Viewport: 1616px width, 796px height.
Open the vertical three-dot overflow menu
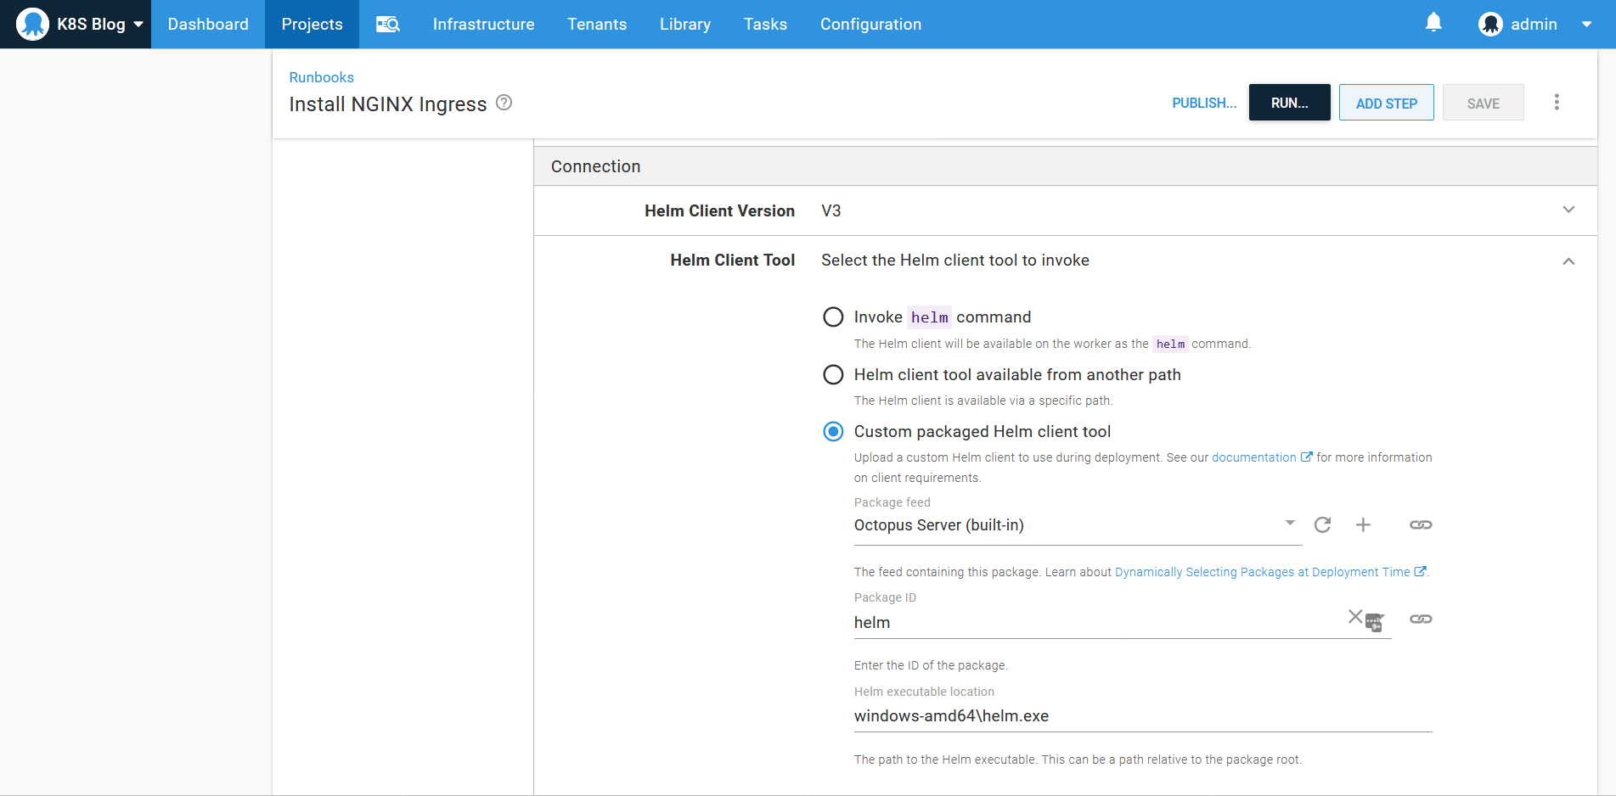(1556, 103)
